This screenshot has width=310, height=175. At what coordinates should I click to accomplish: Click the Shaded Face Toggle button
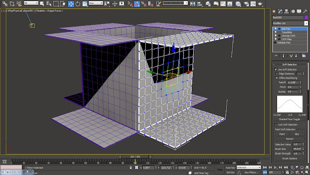point(290,119)
